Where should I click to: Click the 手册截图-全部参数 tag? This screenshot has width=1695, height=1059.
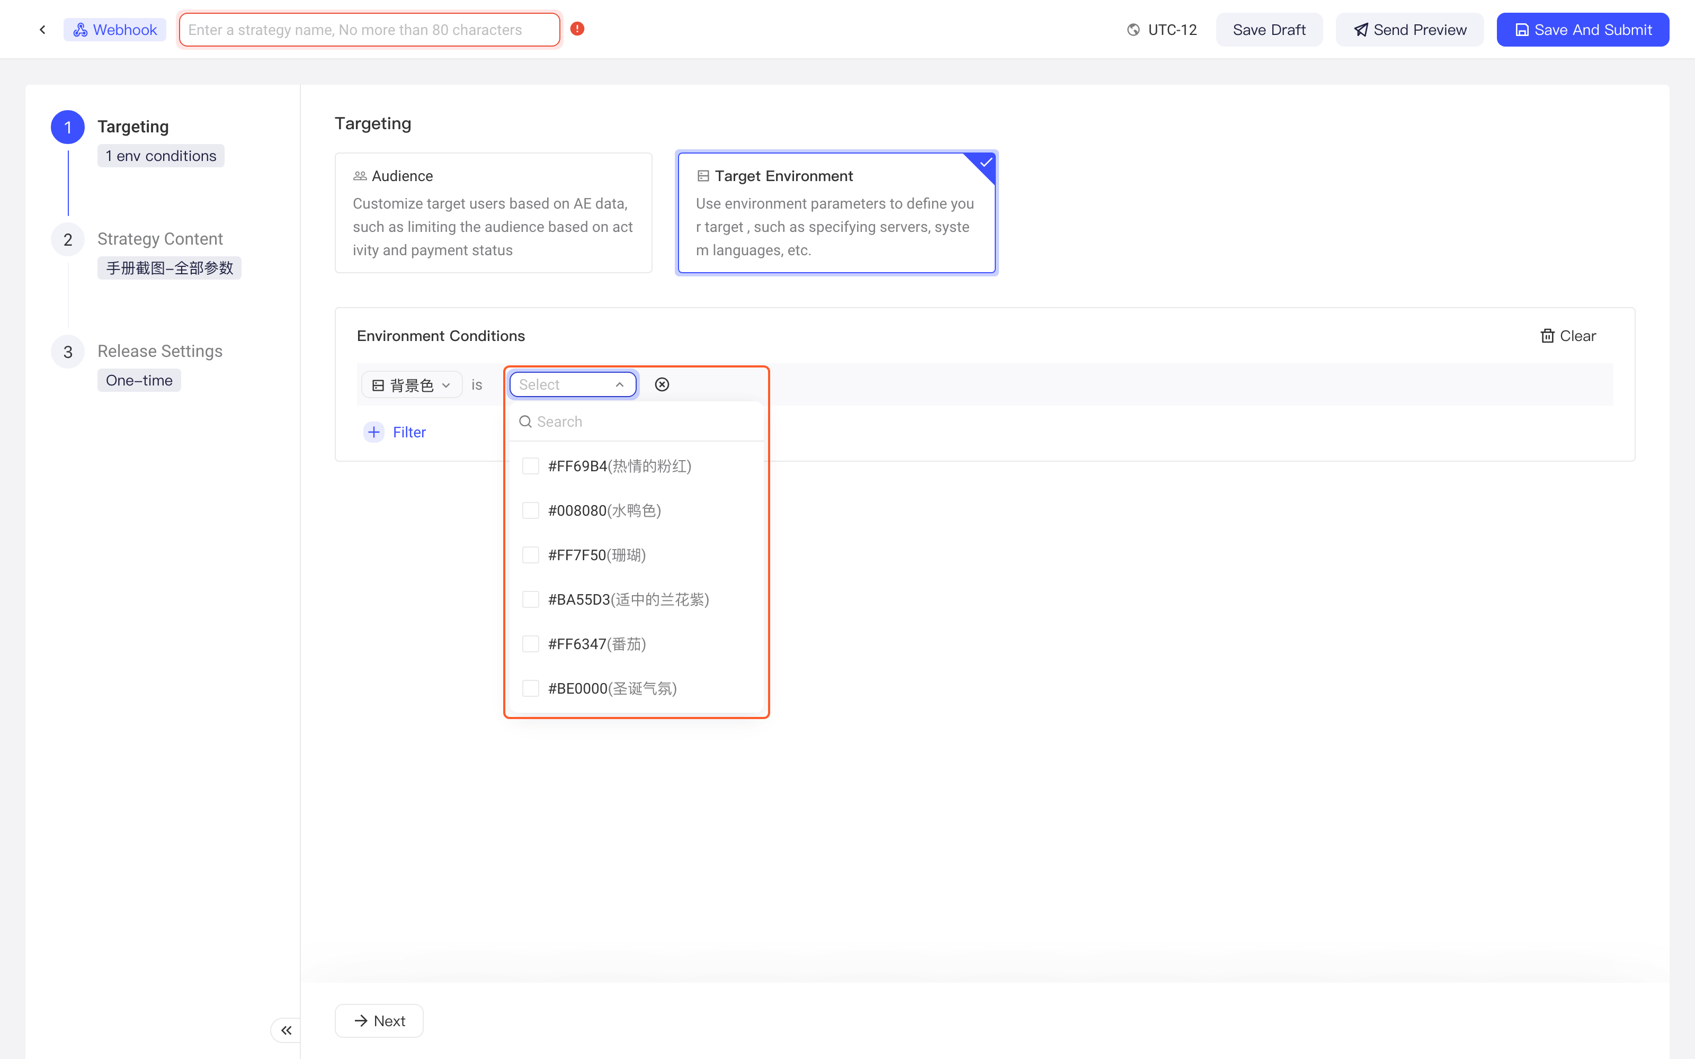[x=169, y=267]
